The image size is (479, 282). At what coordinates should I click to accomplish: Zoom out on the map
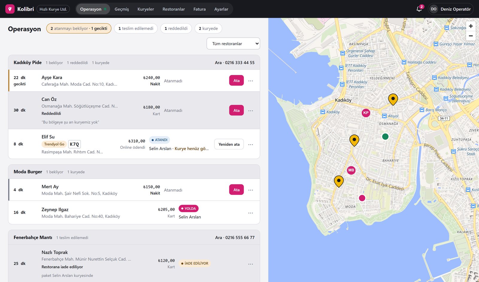point(471,36)
